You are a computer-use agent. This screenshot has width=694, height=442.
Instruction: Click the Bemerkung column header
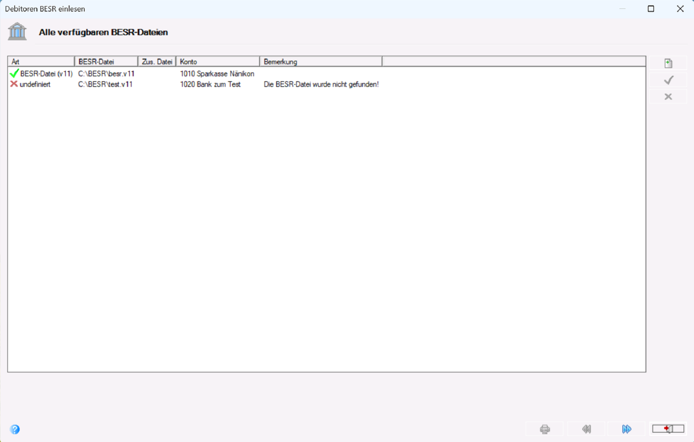coord(321,61)
